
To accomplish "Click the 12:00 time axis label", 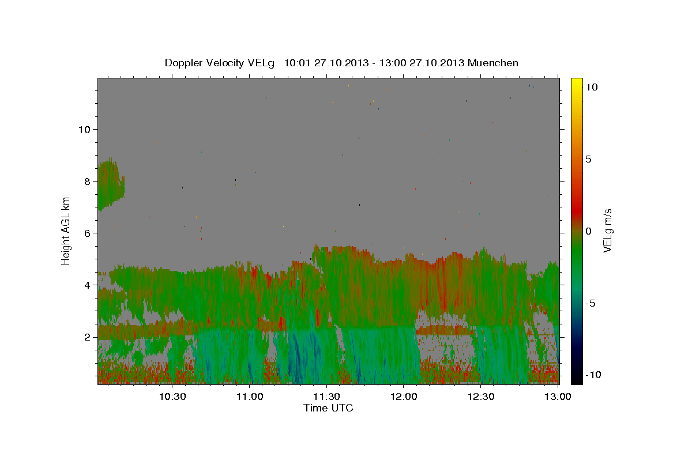I will 404,397.
